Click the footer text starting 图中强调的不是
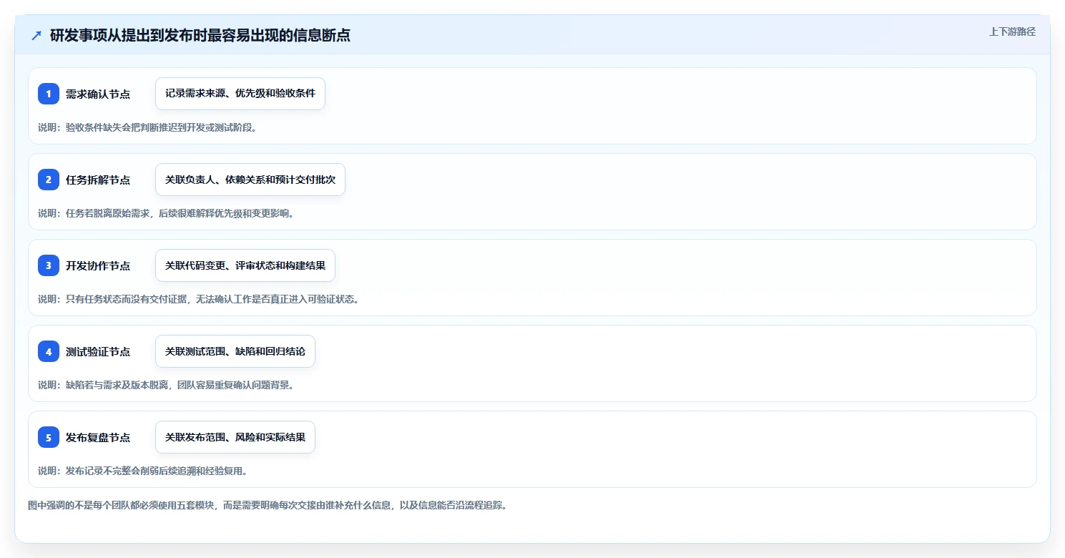1065x558 pixels. click(x=268, y=505)
